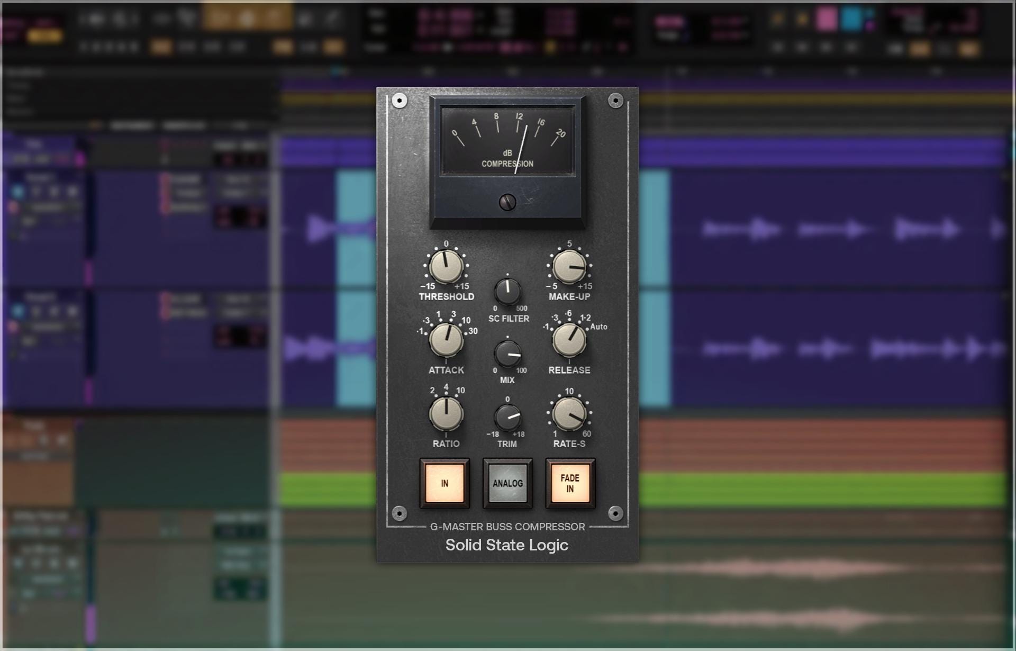The width and height of the screenshot is (1016, 651).
Task: Click the Mix knob
Action: click(x=507, y=354)
